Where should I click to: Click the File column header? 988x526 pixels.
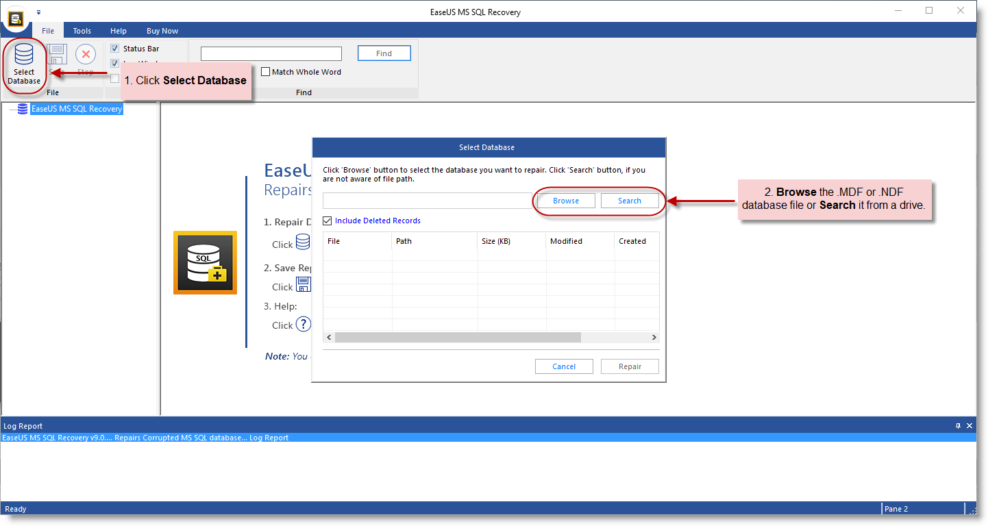[358, 241]
